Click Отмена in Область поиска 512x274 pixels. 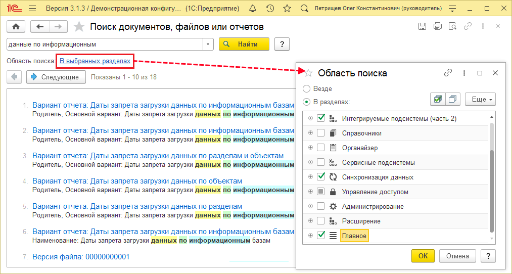pyautogui.click(x=457, y=256)
